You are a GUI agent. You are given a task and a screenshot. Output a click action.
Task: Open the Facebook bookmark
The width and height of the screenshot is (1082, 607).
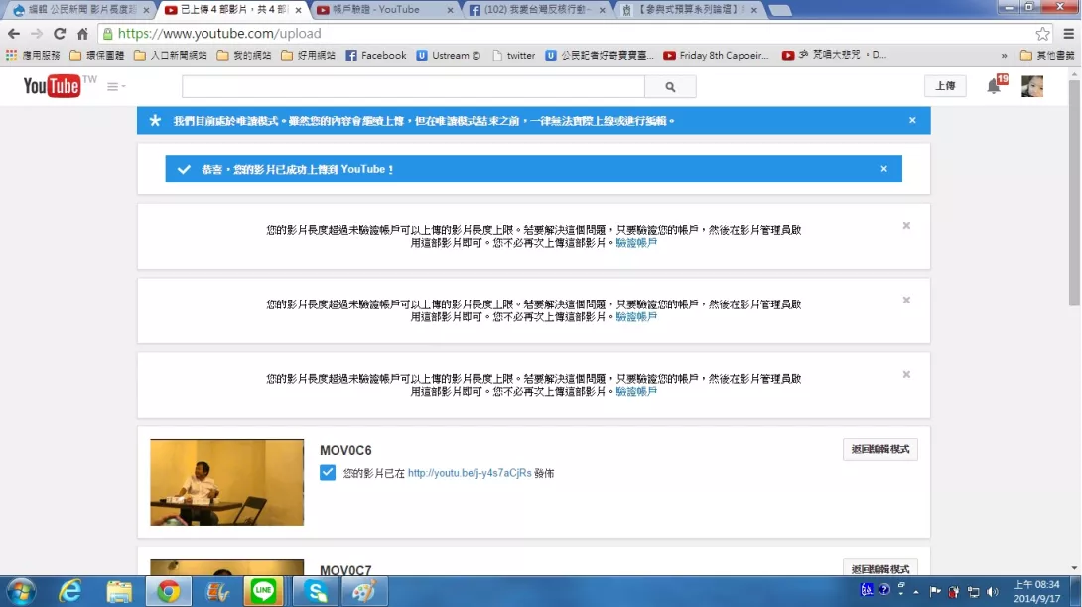coord(376,55)
